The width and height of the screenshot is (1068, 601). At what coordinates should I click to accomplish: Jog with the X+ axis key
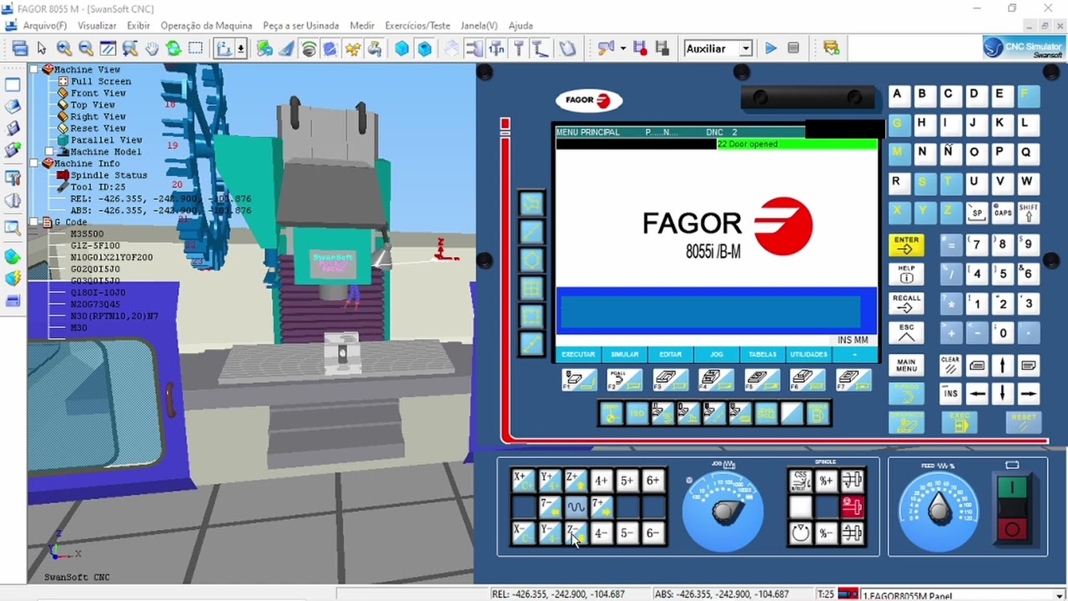click(524, 481)
